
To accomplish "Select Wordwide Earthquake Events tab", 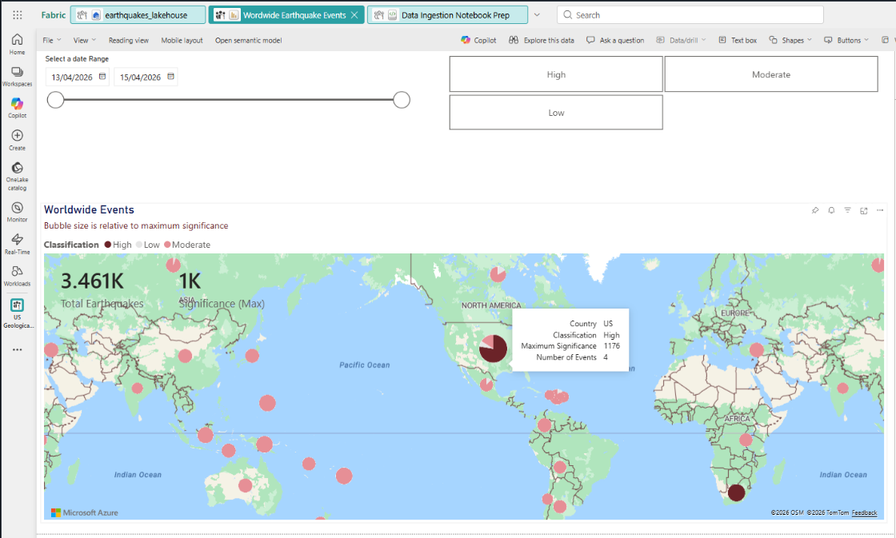I will point(286,15).
